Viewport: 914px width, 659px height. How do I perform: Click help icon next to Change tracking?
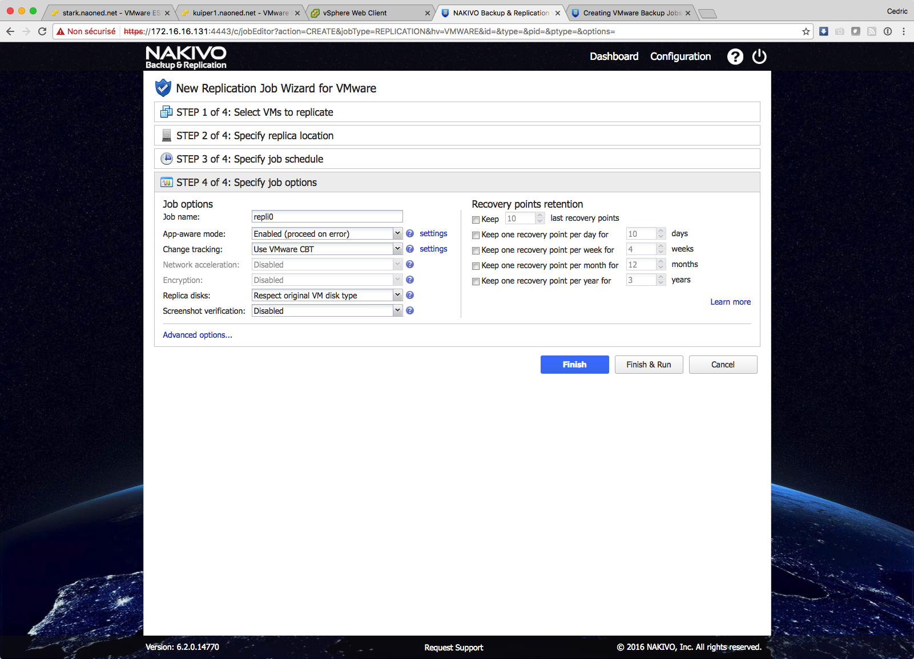coord(410,249)
